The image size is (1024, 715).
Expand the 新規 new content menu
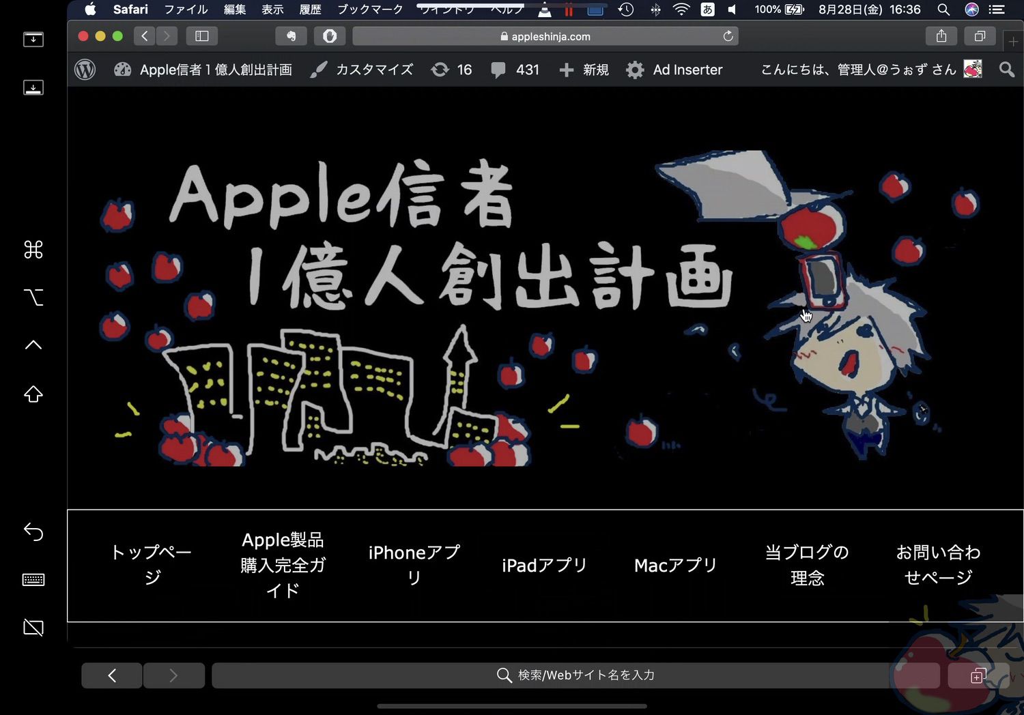[584, 70]
